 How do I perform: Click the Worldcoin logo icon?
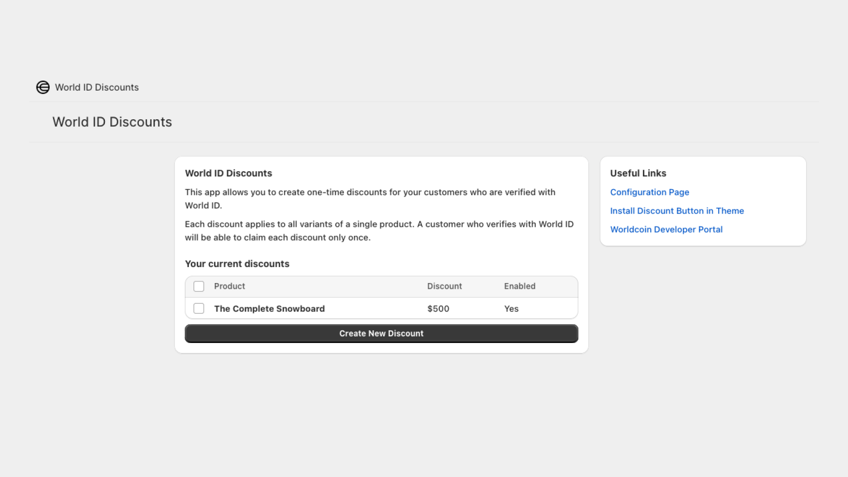[43, 87]
